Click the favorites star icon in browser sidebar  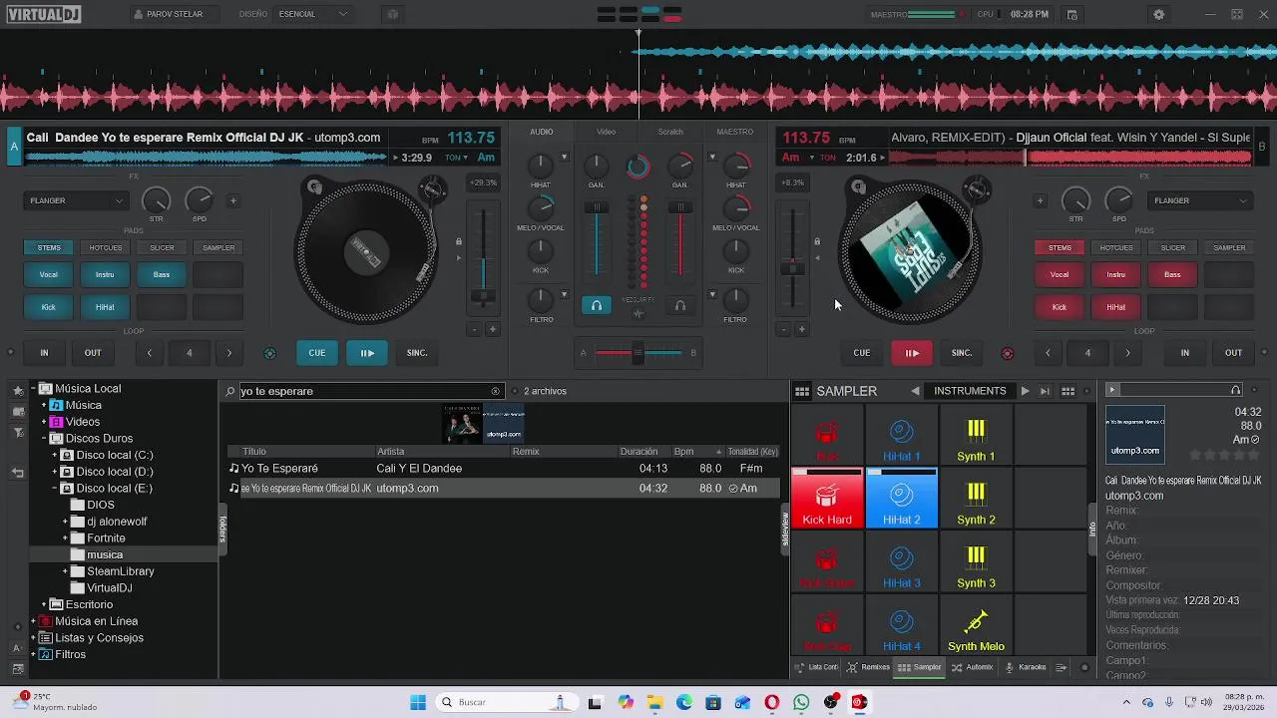[x=18, y=391]
